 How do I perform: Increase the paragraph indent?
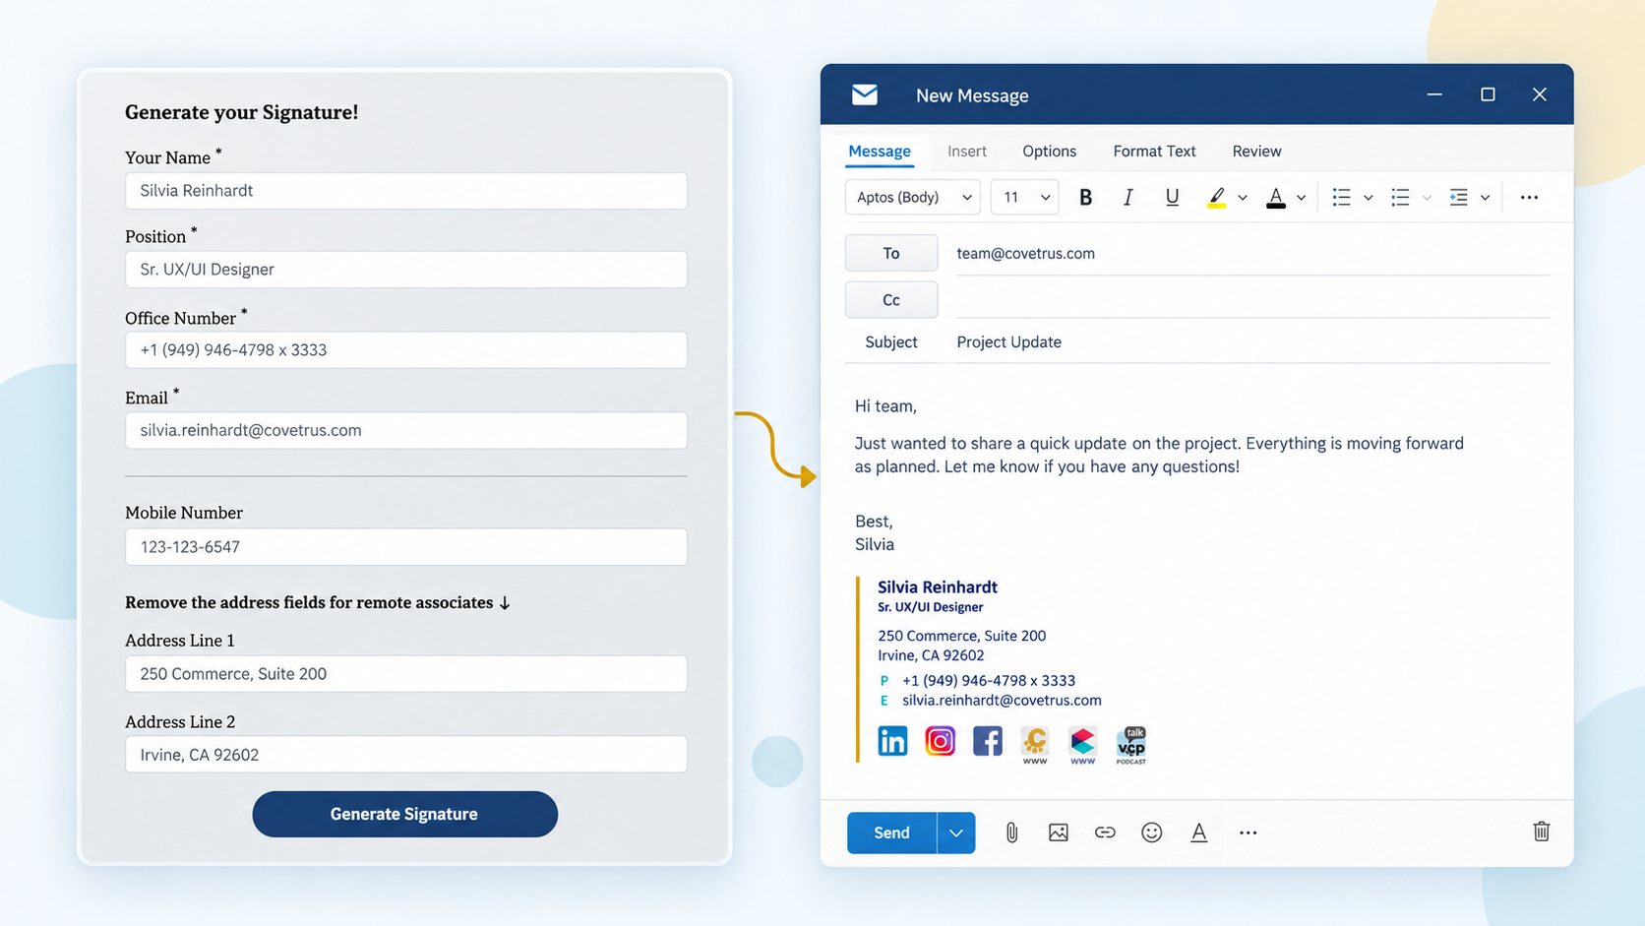1458,198
